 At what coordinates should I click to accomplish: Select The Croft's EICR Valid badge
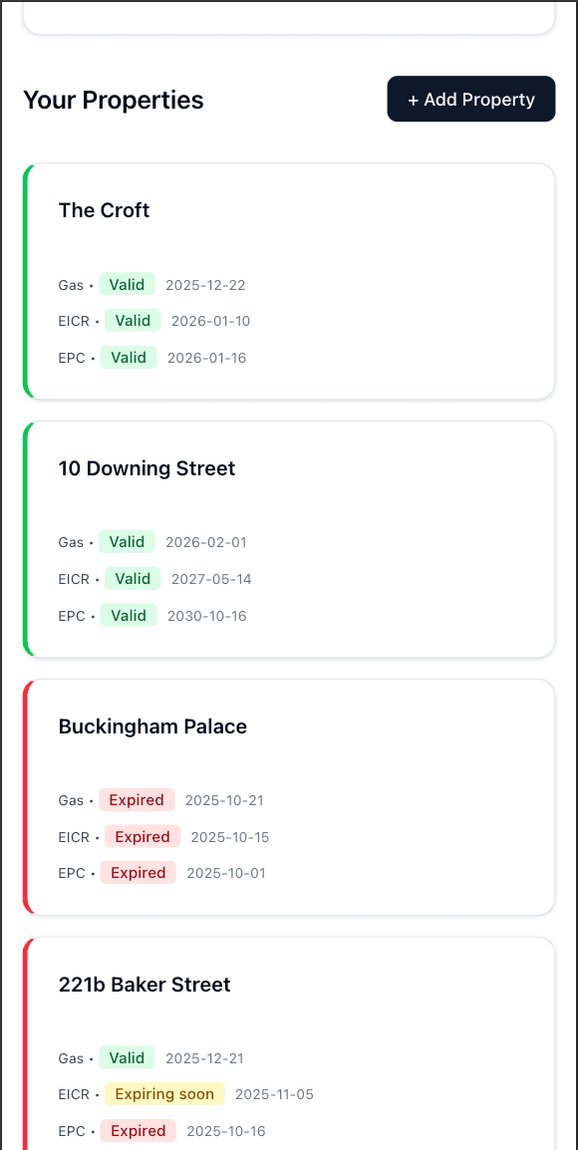[133, 320]
